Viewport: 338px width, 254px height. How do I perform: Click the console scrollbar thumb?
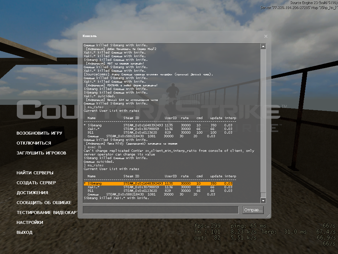263,194
